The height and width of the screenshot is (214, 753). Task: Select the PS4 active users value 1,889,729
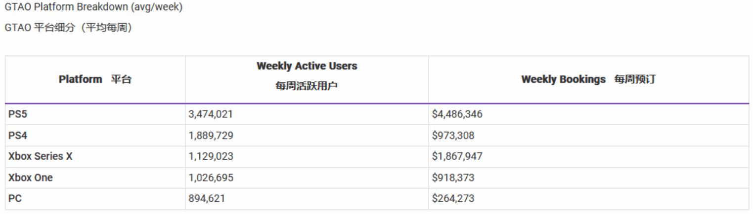[x=211, y=136]
